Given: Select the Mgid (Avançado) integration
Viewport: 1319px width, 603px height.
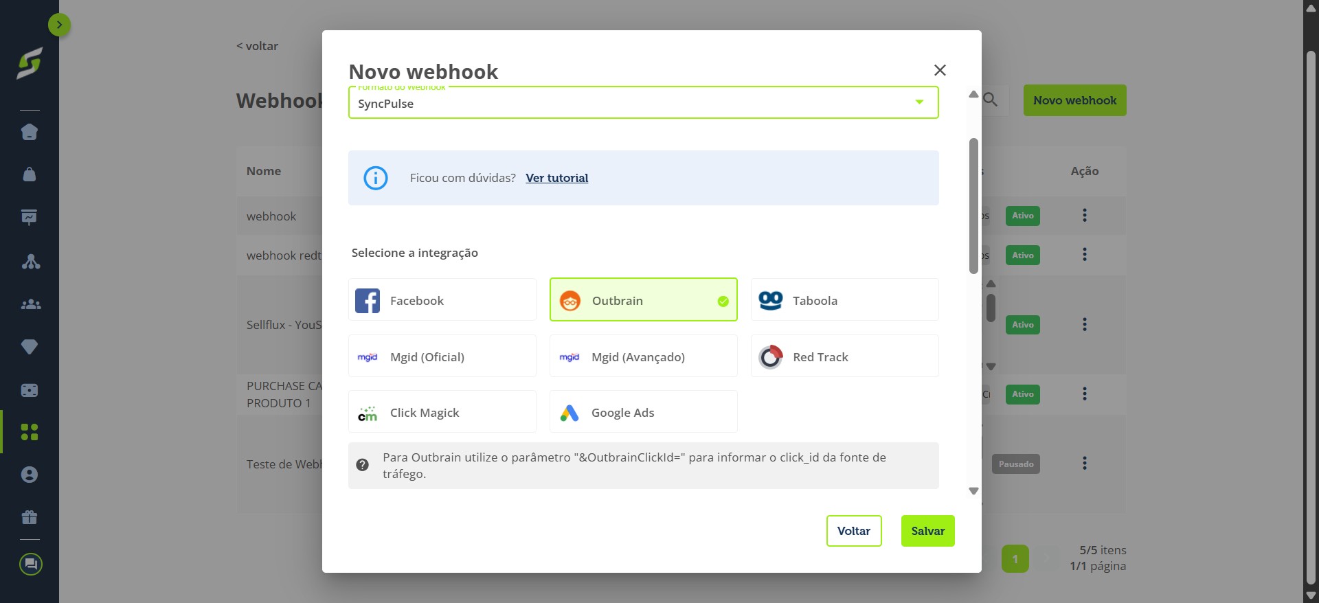Looking at the screenshot, I should pos(644,356).
